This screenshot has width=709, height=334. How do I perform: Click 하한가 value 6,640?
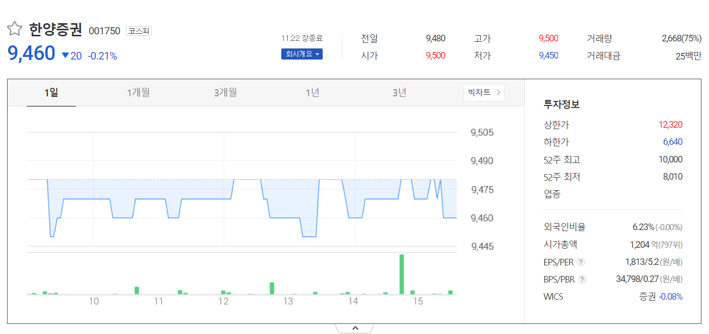click(673, 142)
